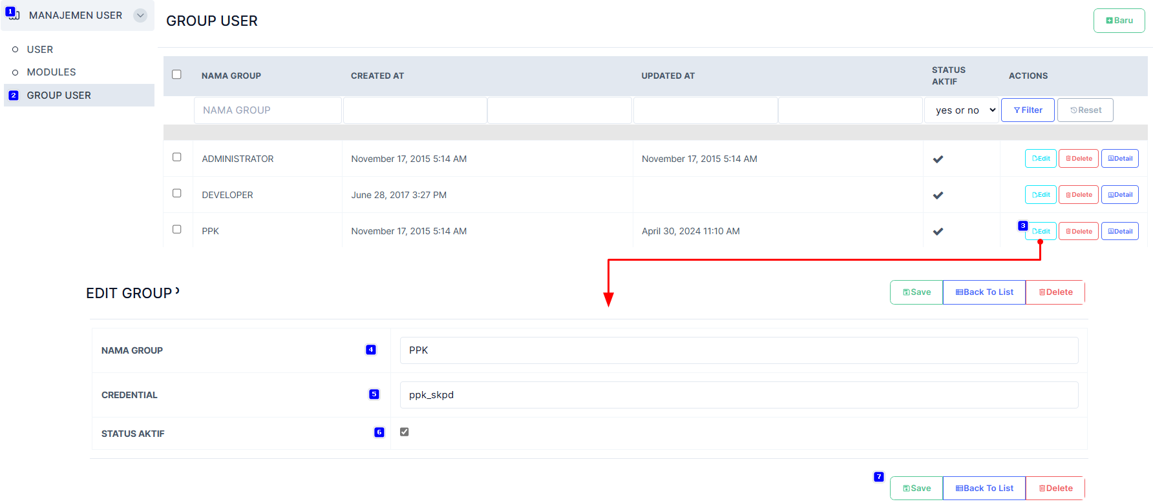1153x504 pixels.
Task: Open the USER menu item
Action: tap(40, 50)
